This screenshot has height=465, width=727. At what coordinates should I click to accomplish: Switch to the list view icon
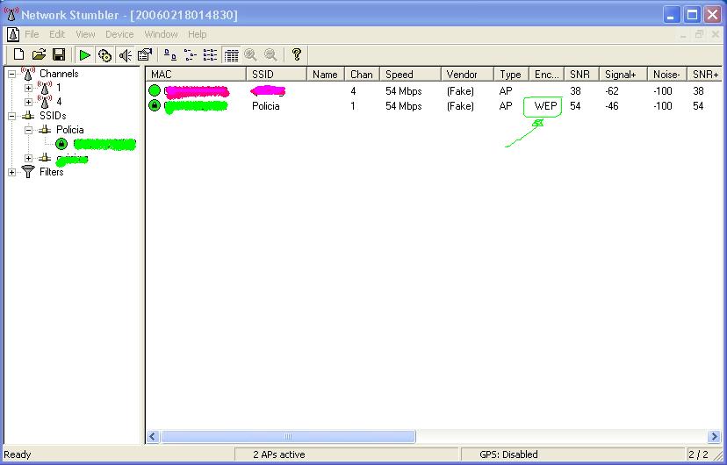(210, 55)
